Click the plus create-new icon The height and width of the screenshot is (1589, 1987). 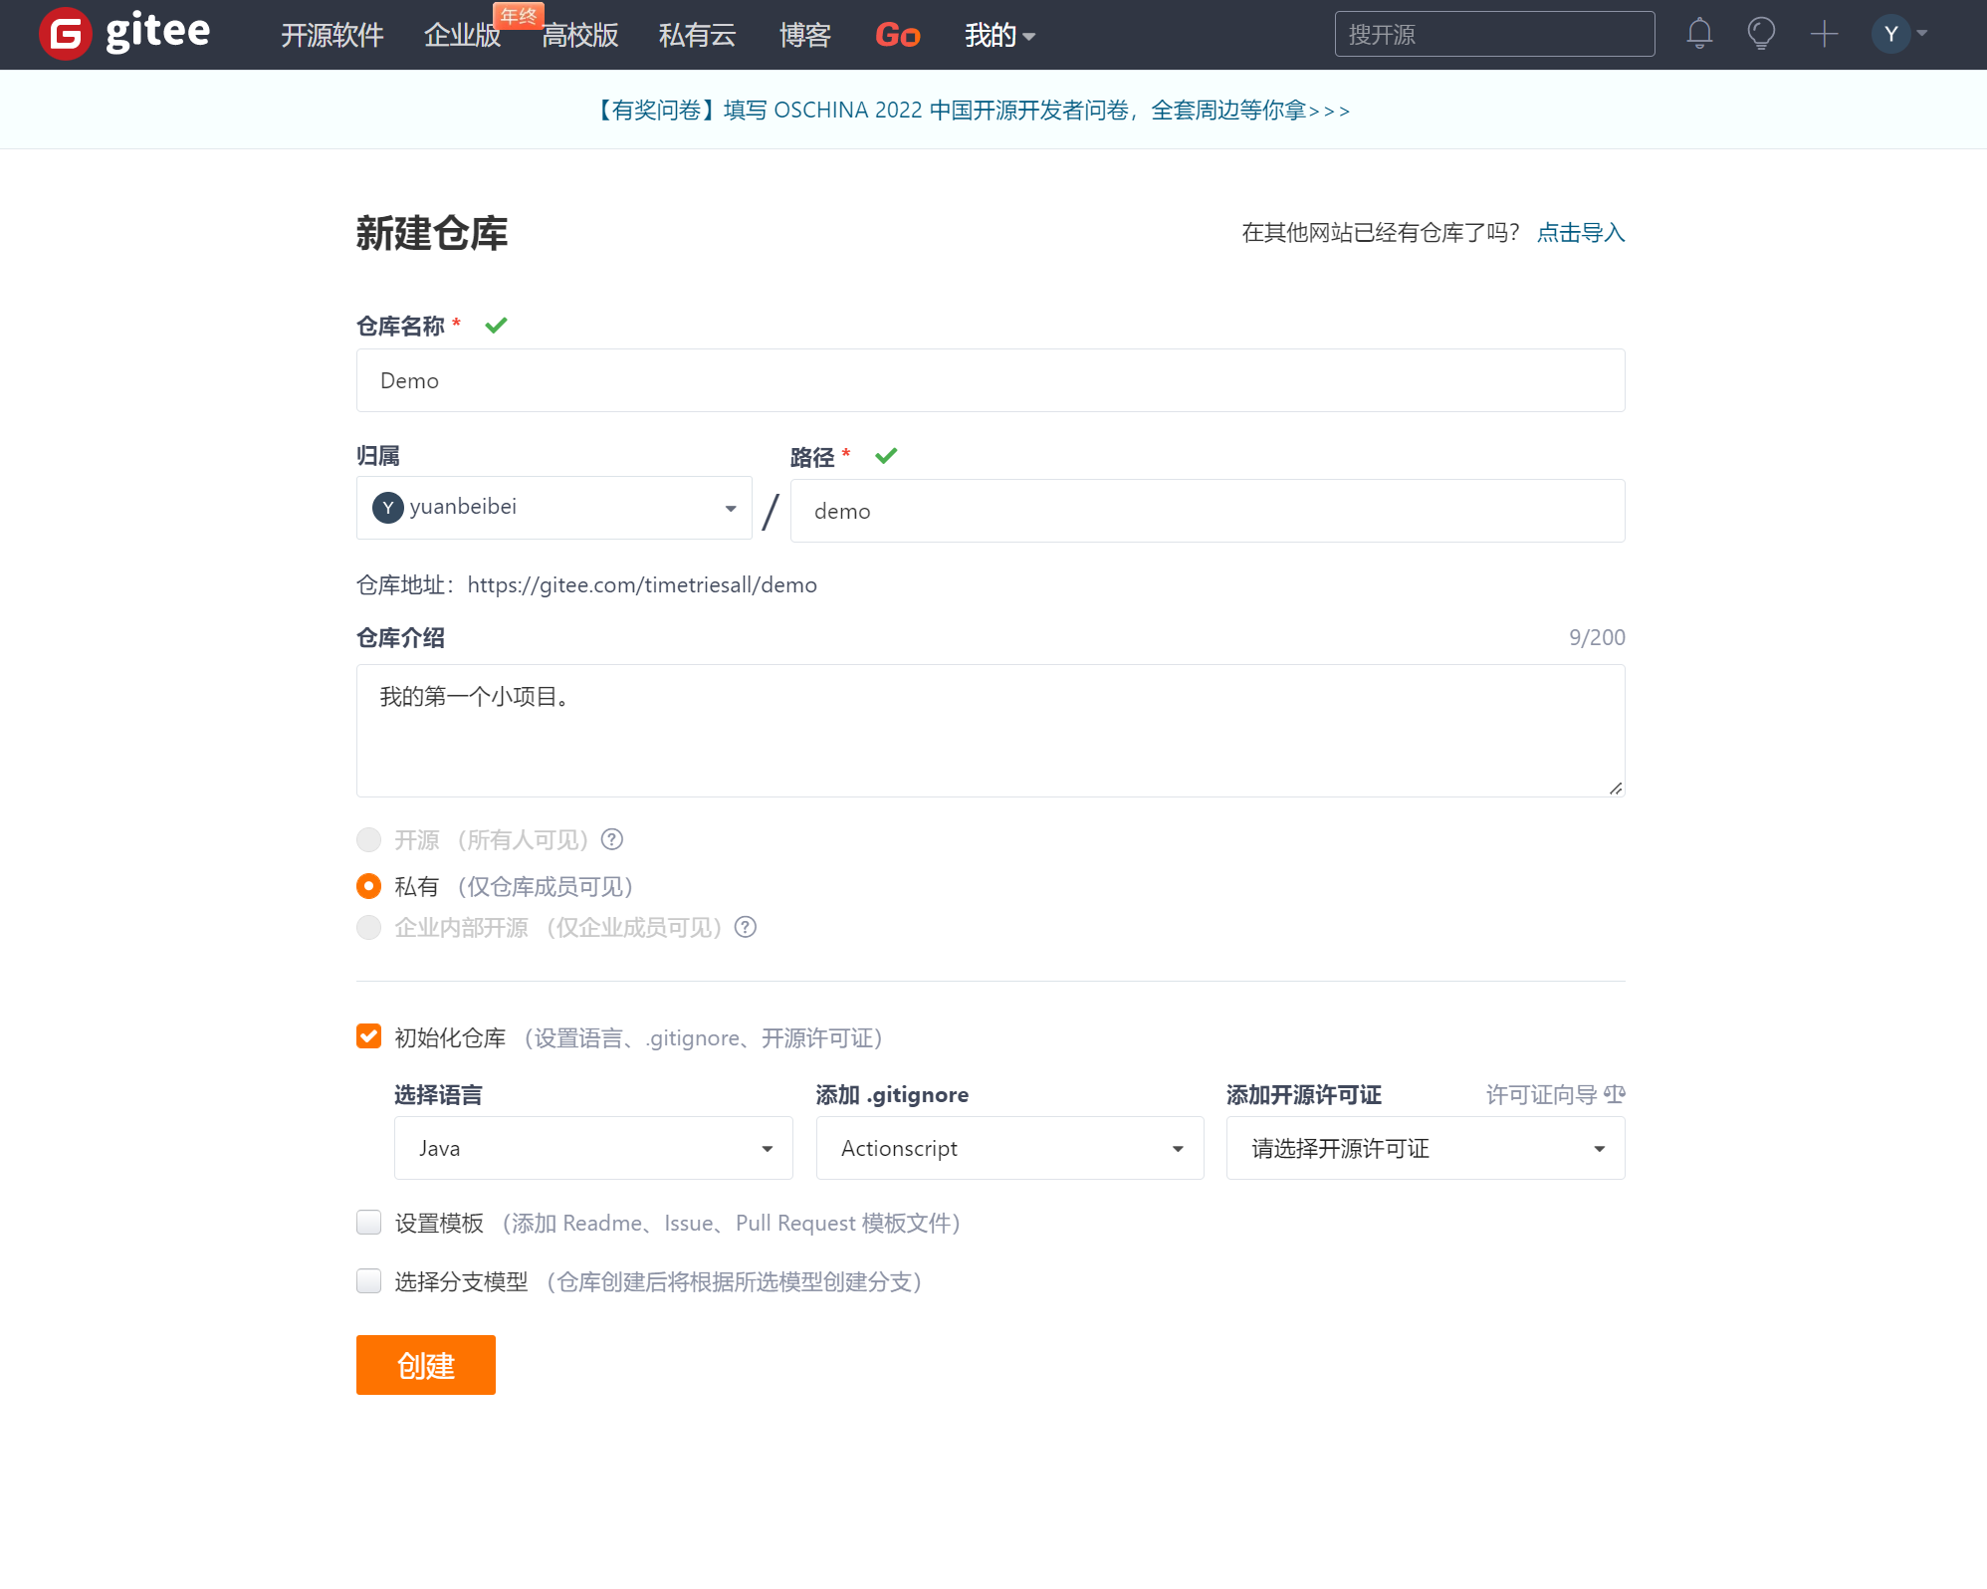(x=1824, y=34)
